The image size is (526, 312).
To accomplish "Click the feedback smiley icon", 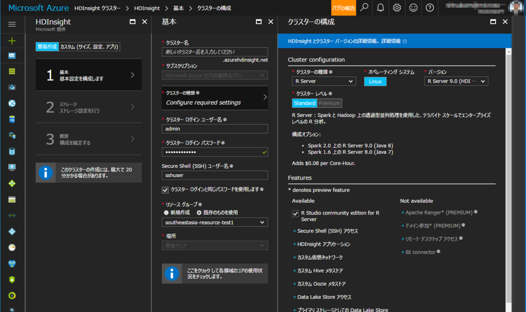I will (414, 7).
